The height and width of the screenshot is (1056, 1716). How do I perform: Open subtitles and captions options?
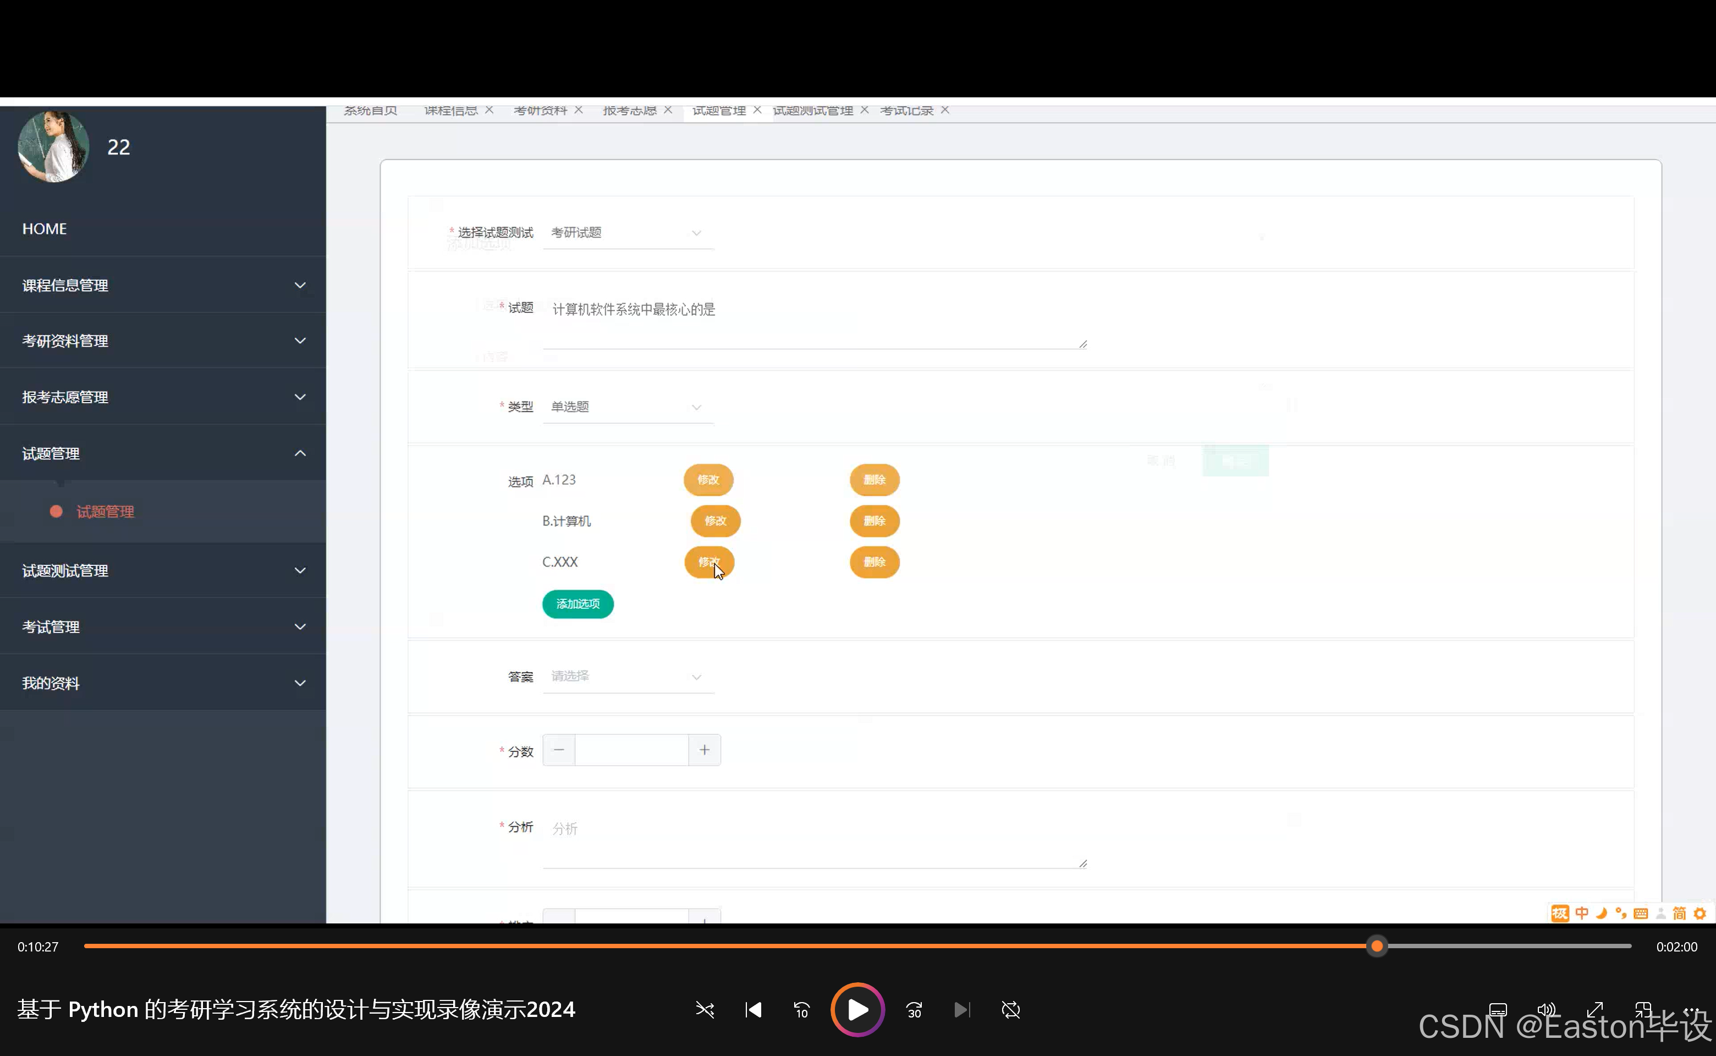pos(1498,1010)
